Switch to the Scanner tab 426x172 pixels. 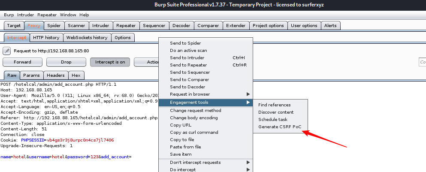[77, 26]
